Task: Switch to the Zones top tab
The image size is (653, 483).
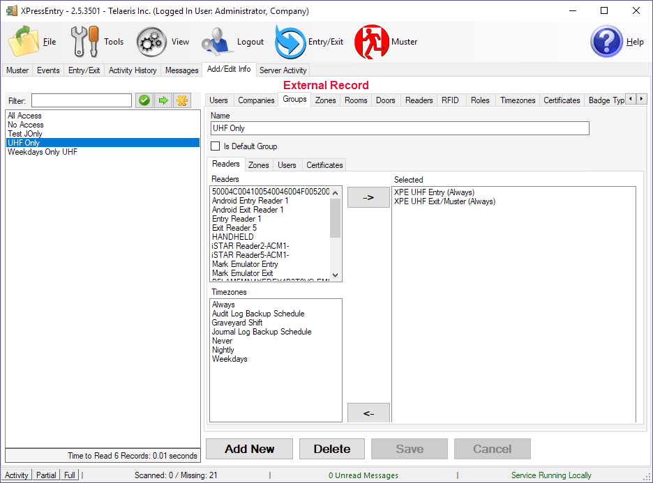Action: tap(325, 100)
